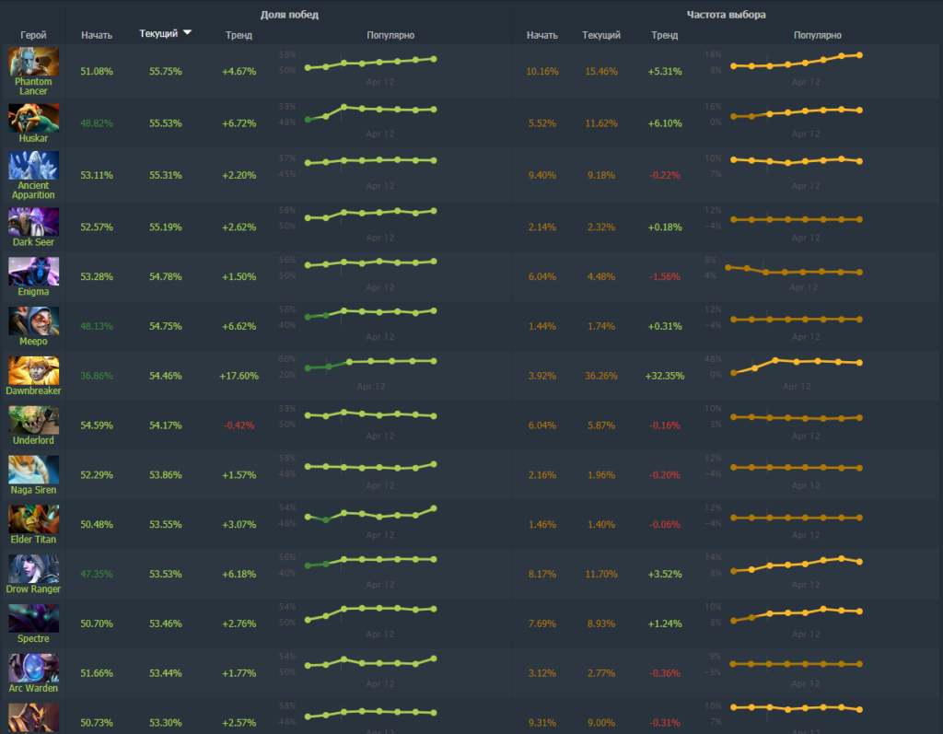Open the Elder Titan hero portrait

(34, 519)
